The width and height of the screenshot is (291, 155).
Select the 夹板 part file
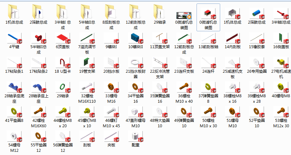(x=111, y=139)
